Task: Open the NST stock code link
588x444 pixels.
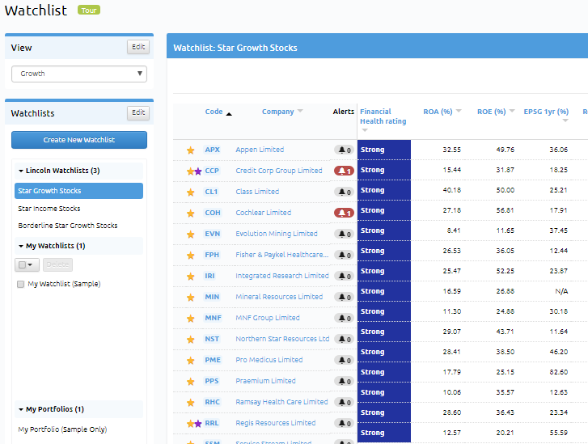Action: [212, 339]
